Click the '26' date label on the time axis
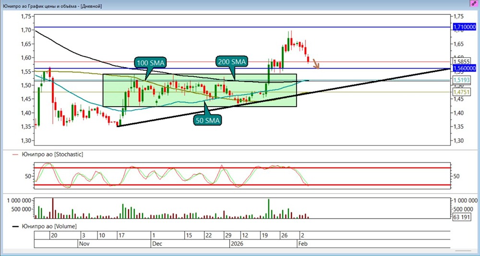The image size is (480, 256). (x=284, y=235)
